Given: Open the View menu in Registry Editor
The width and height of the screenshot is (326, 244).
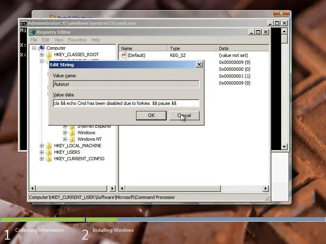Looking at the screenshot, I should 59,40.
